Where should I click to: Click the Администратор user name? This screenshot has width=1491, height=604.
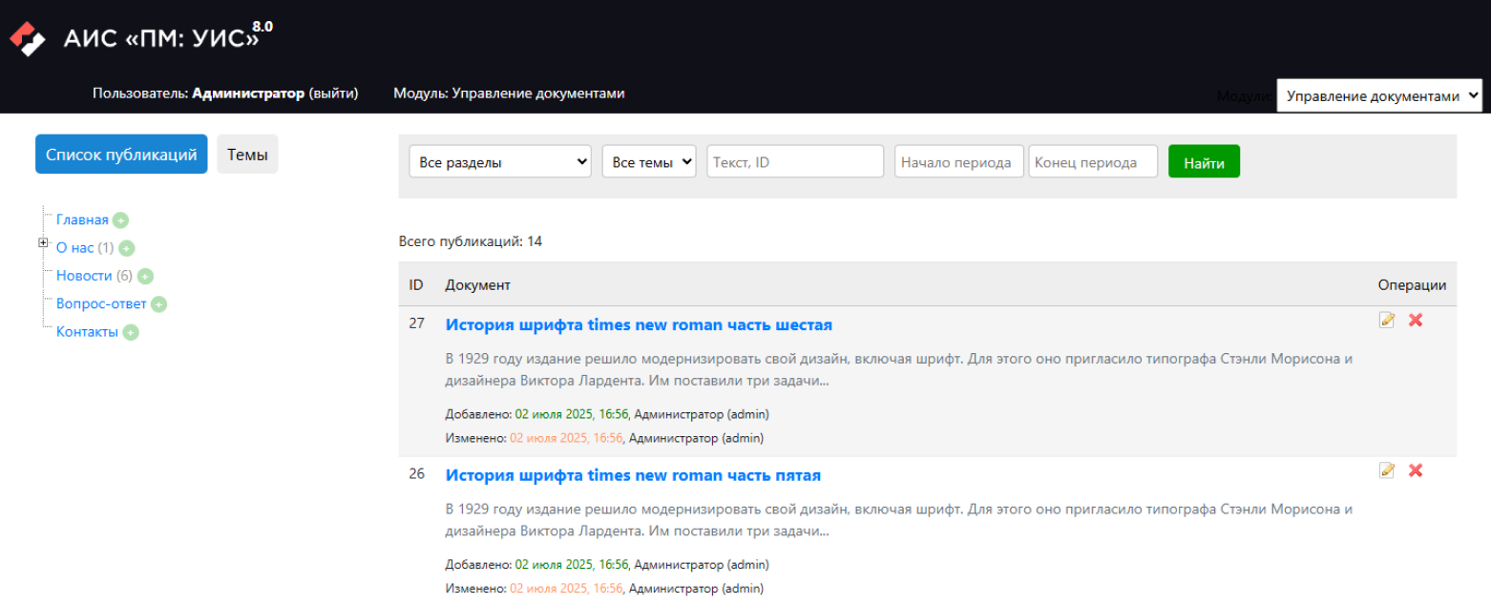click(248, 94)
